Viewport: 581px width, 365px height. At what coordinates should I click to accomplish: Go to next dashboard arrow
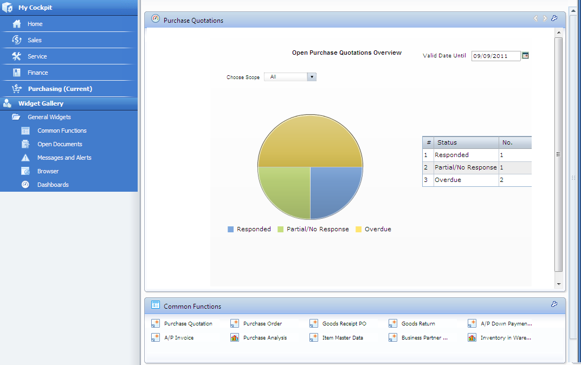coord(545,18)
